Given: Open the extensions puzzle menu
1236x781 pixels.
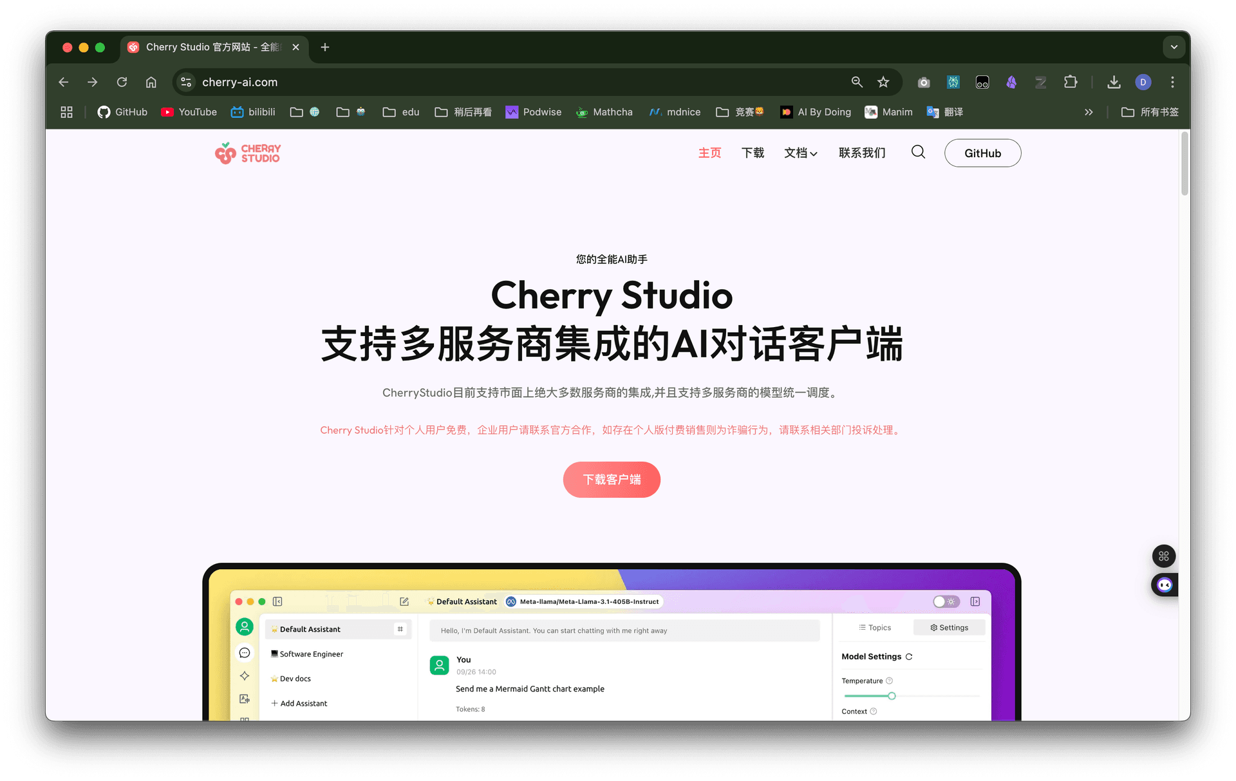Looking at the screenshot, I should coord(1070,82).
